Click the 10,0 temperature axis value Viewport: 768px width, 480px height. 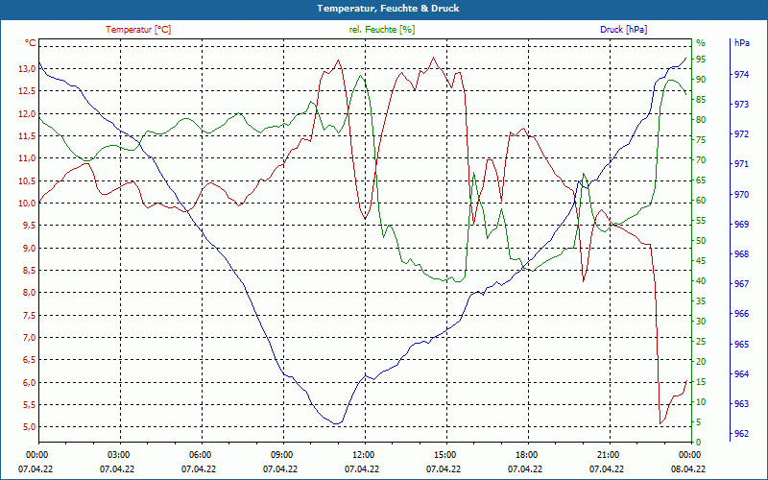27,203
